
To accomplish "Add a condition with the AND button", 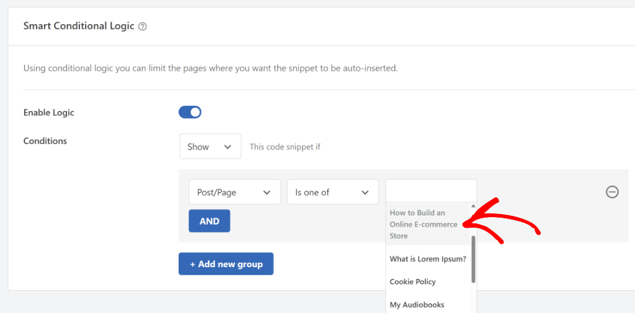I will 210,221.
